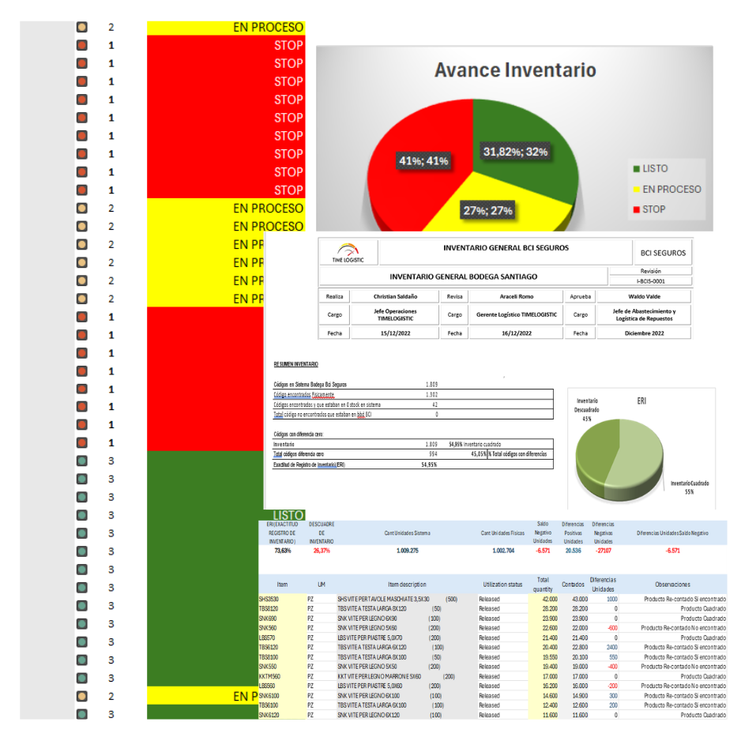Click the red STOP legend marker
The width and height of the screenshot is (741, 741).
pos(636,209)
